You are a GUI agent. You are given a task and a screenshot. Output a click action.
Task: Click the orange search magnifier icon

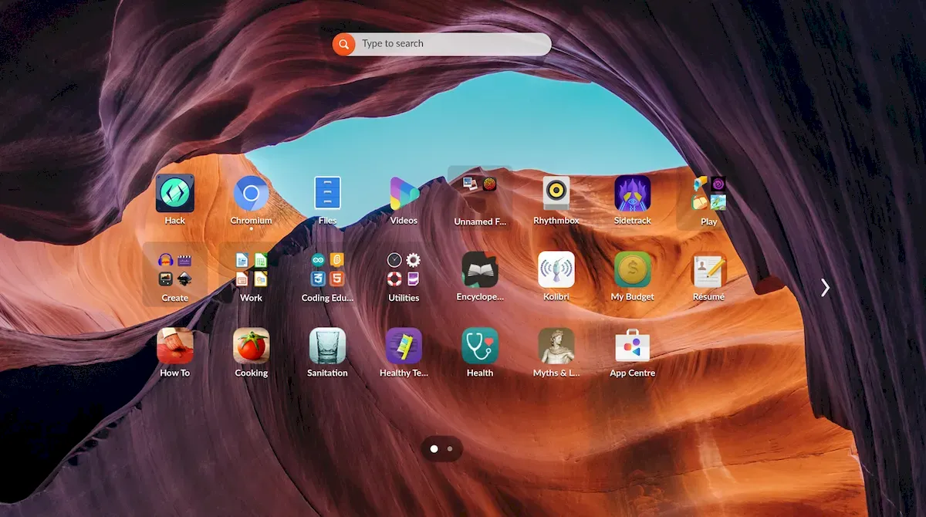[343, 44]
